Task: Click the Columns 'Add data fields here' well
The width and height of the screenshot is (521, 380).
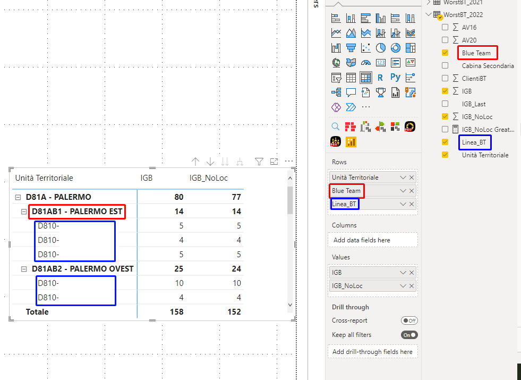Action: [372, 240]
